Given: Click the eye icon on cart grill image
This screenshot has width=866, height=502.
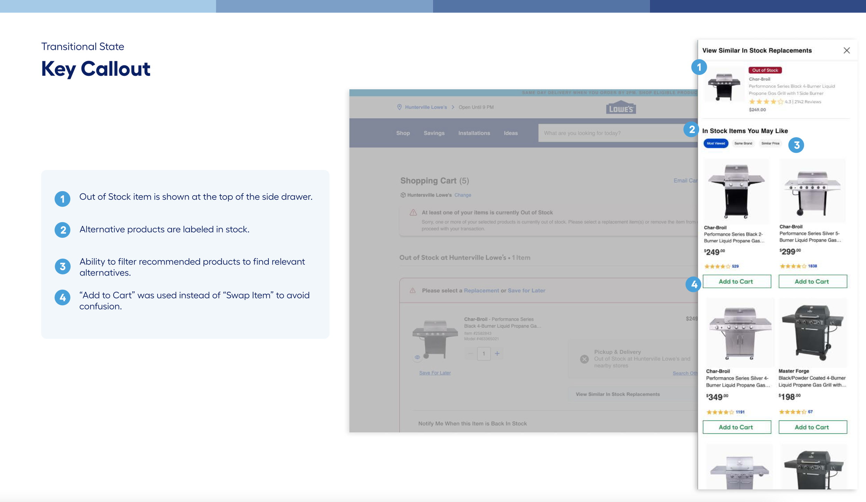Looking at the screenshot, I should click(417, 357).
